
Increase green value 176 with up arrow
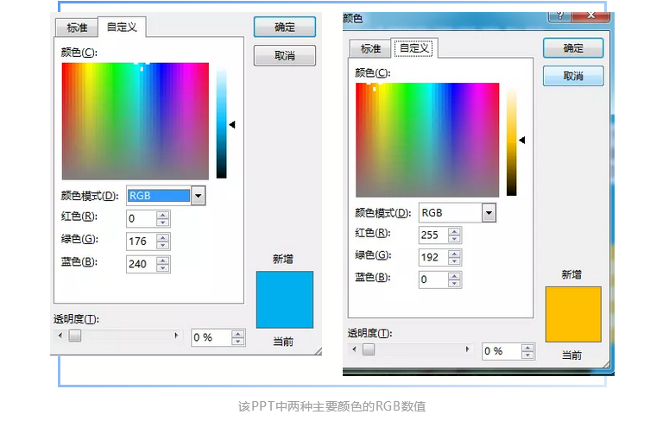point(163,237)
